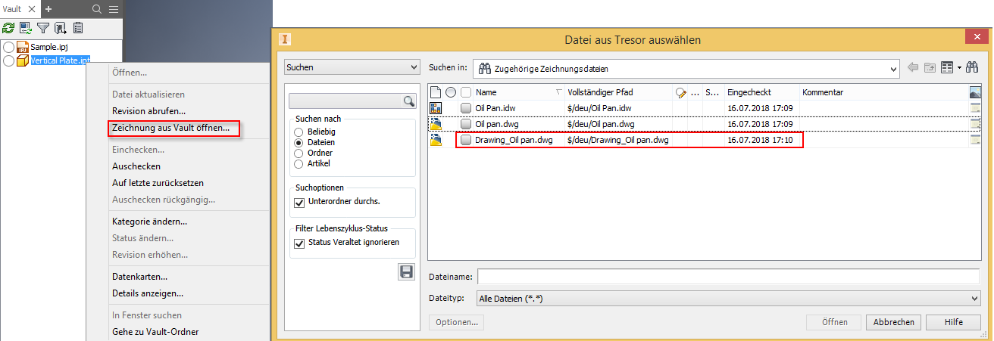
Task: Choose Auschecken in context menu
Action: (x=136, y=166)
